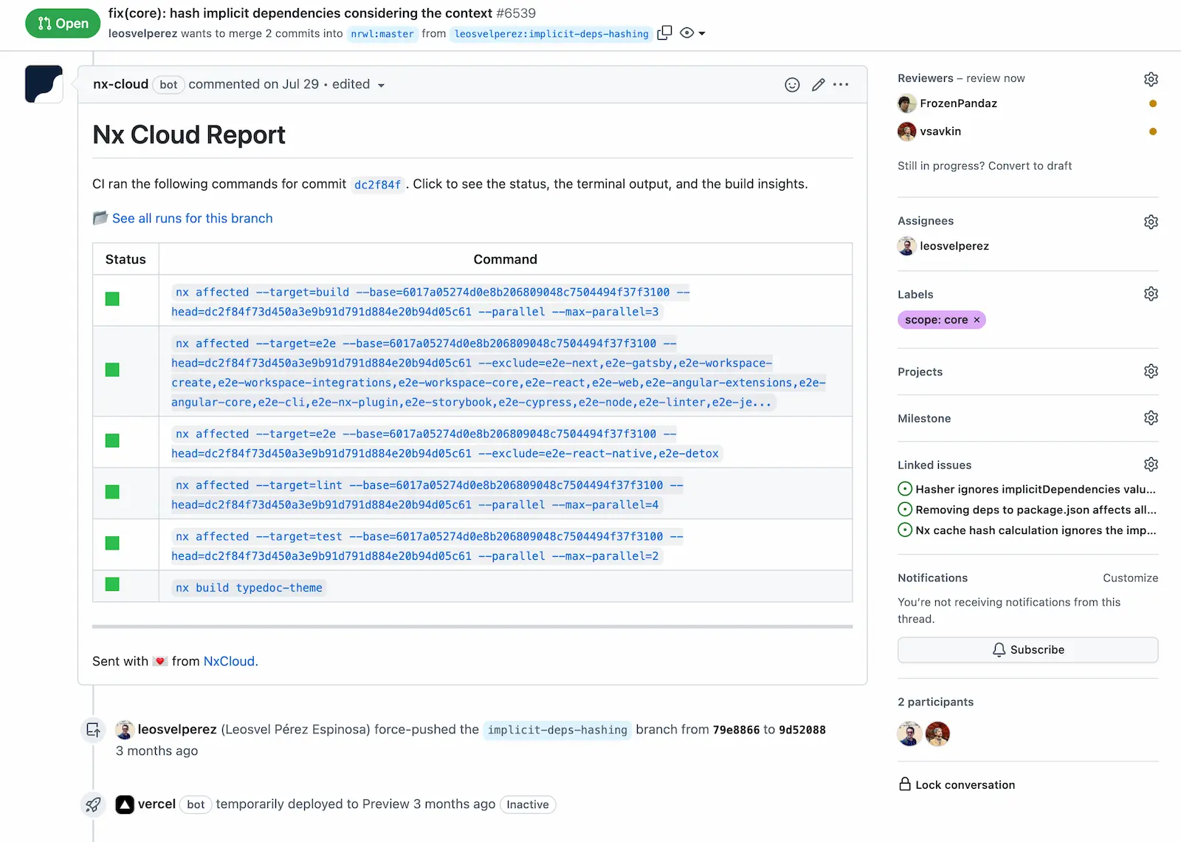View commit dc2f84f details
The image size is (1181, 842).
(377, 184)
